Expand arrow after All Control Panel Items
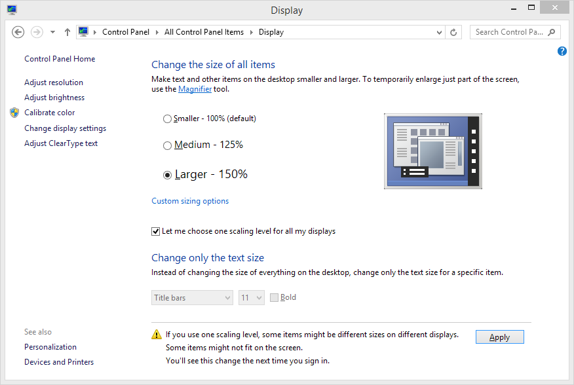 click(252, 32)
